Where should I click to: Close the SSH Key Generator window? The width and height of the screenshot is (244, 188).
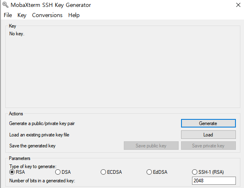[x=238, y=5]
